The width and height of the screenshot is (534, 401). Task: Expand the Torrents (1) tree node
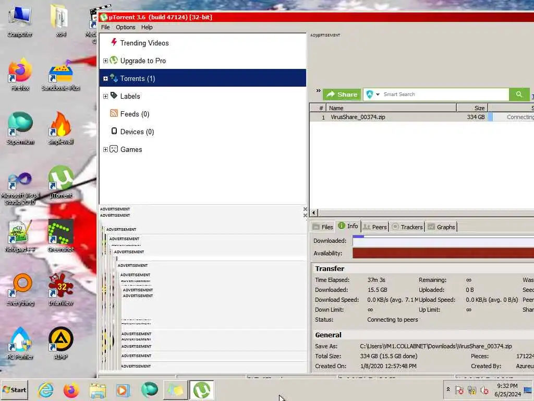click(105, 78)
